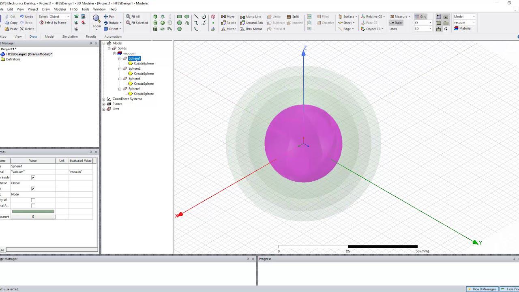Image resolution: width=519 pixels, height=292 pixels.
Task: Select Sphere3 in model tree
Action: (x=134, y=79)
